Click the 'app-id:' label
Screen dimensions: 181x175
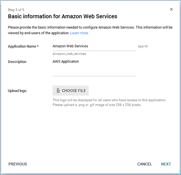tap(143, 46)
